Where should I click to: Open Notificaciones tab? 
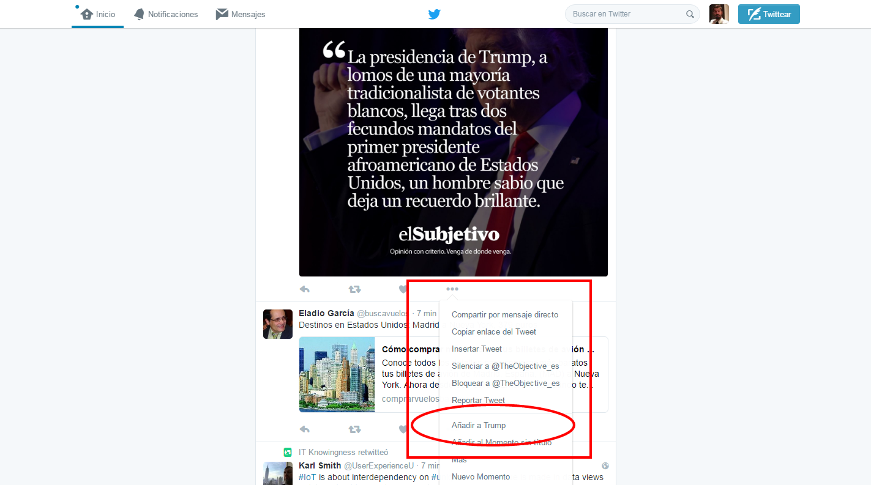[165, 14]
